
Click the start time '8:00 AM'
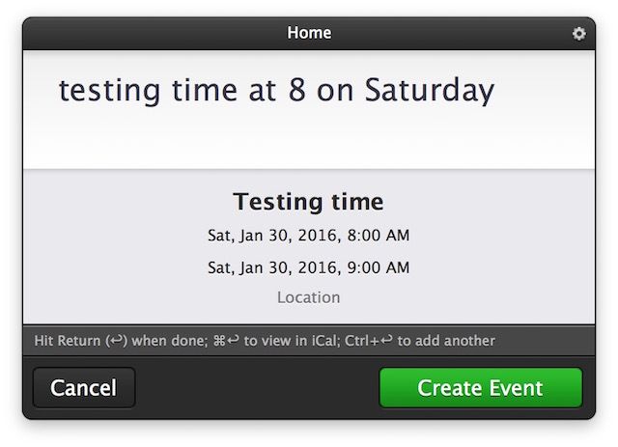point(378,235)
